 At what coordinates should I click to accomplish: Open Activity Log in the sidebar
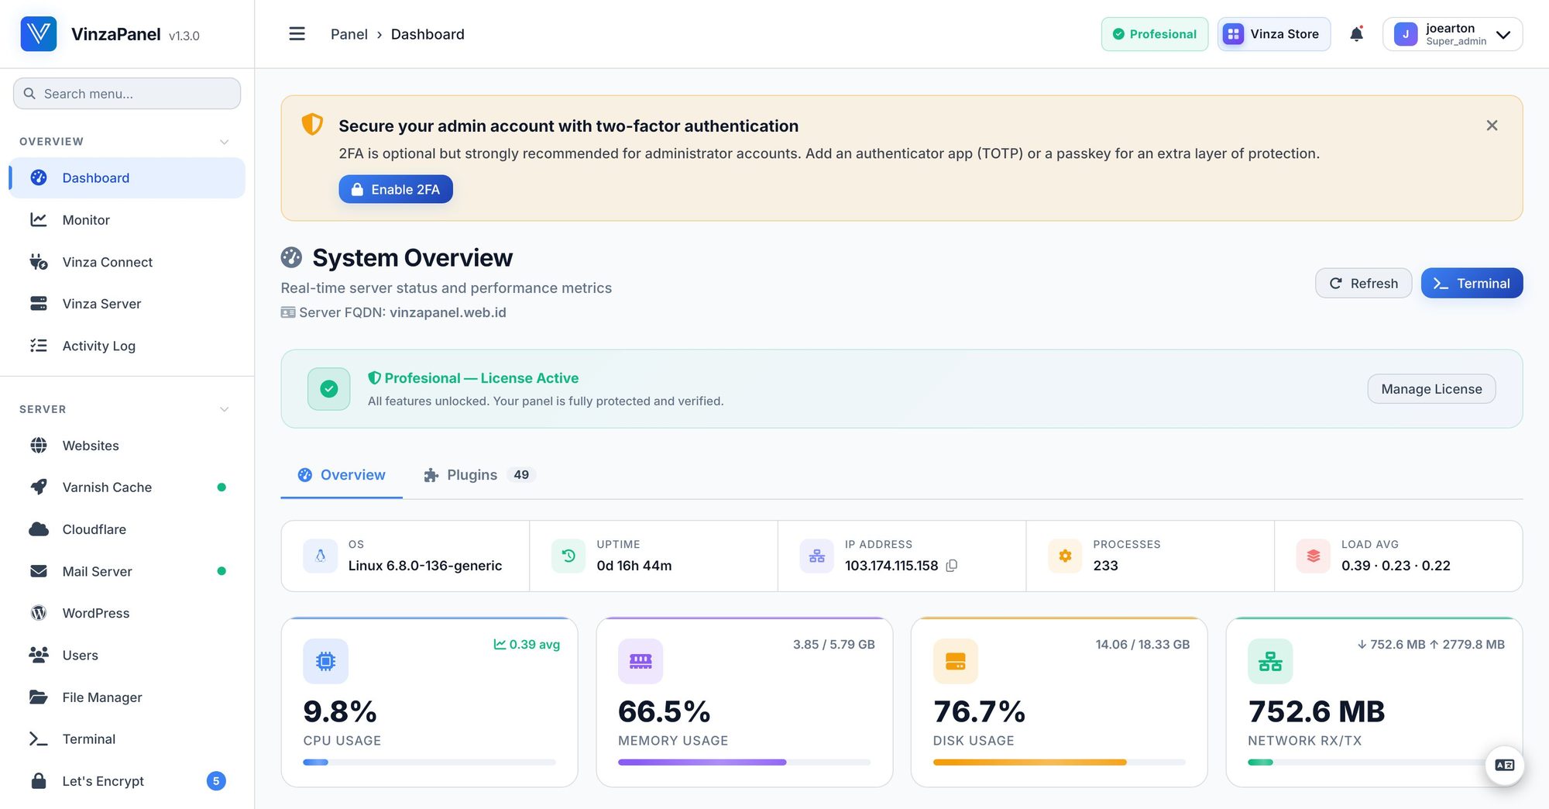click(x=127, y=346)
